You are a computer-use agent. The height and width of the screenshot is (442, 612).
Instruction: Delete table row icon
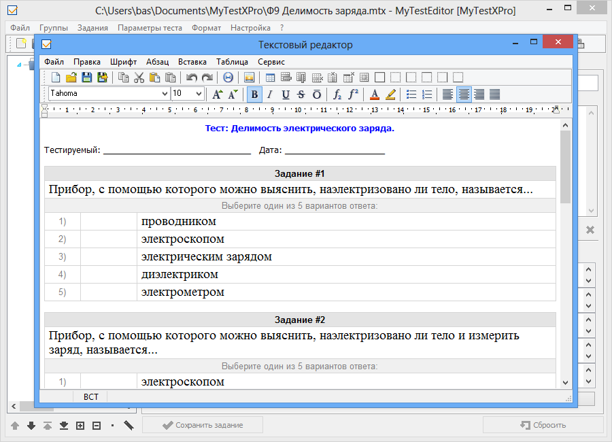318,78
